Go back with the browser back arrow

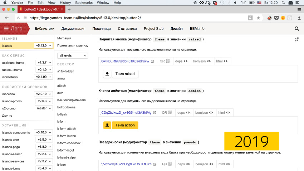pyautogui.click(x=7, y=18)
